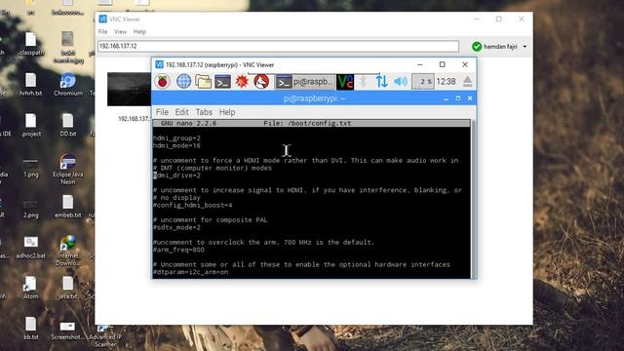Open Help menu in VNC Viewer window

pos(139,31)
